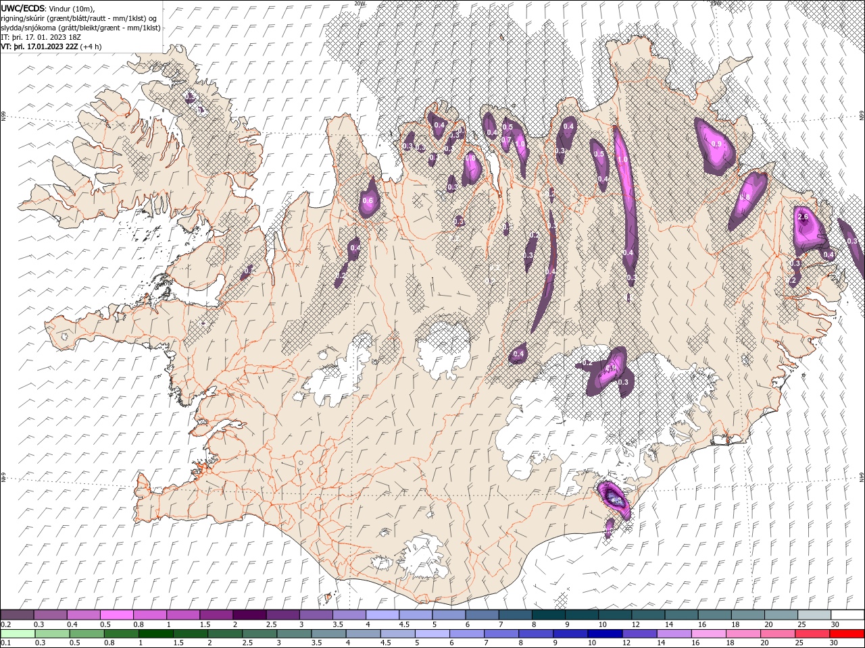Click the 0.6 snow label in the northwest
The height and width of the screenshot is (648, 865).
[x=368, y=200]
